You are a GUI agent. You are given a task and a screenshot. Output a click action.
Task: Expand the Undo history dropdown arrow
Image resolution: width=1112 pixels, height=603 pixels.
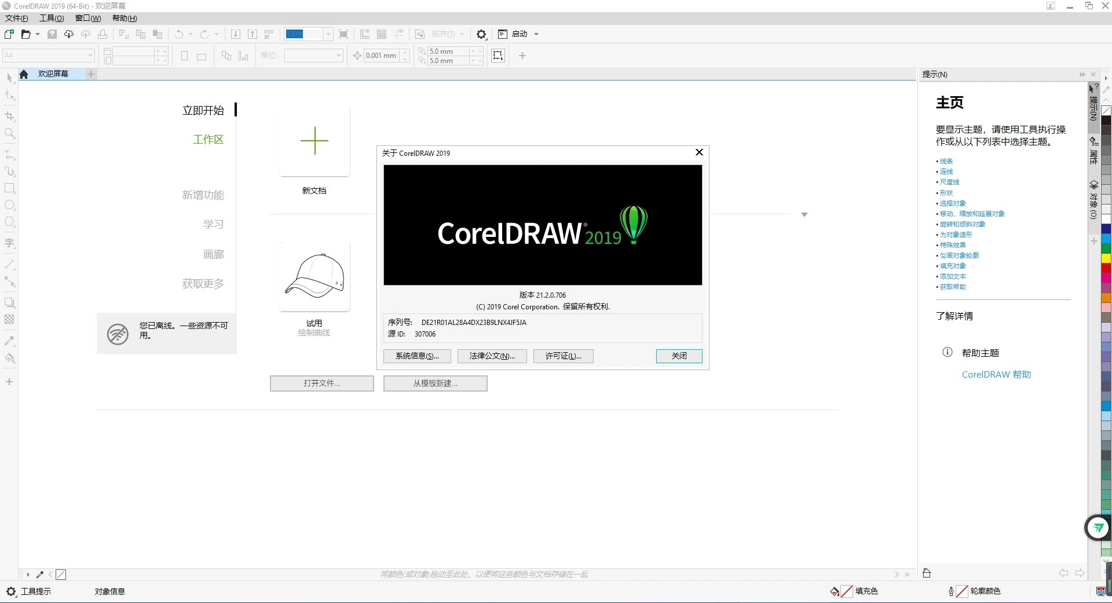pos(191,34)
